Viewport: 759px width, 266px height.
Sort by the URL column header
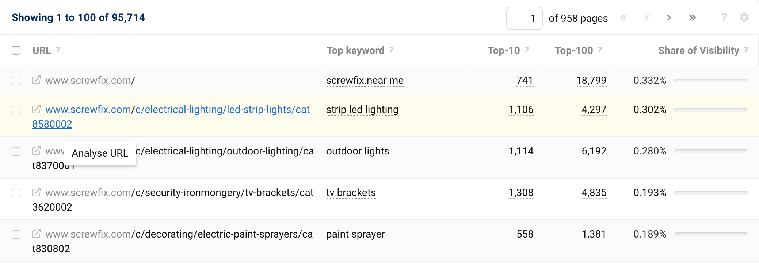click(42, 50)
